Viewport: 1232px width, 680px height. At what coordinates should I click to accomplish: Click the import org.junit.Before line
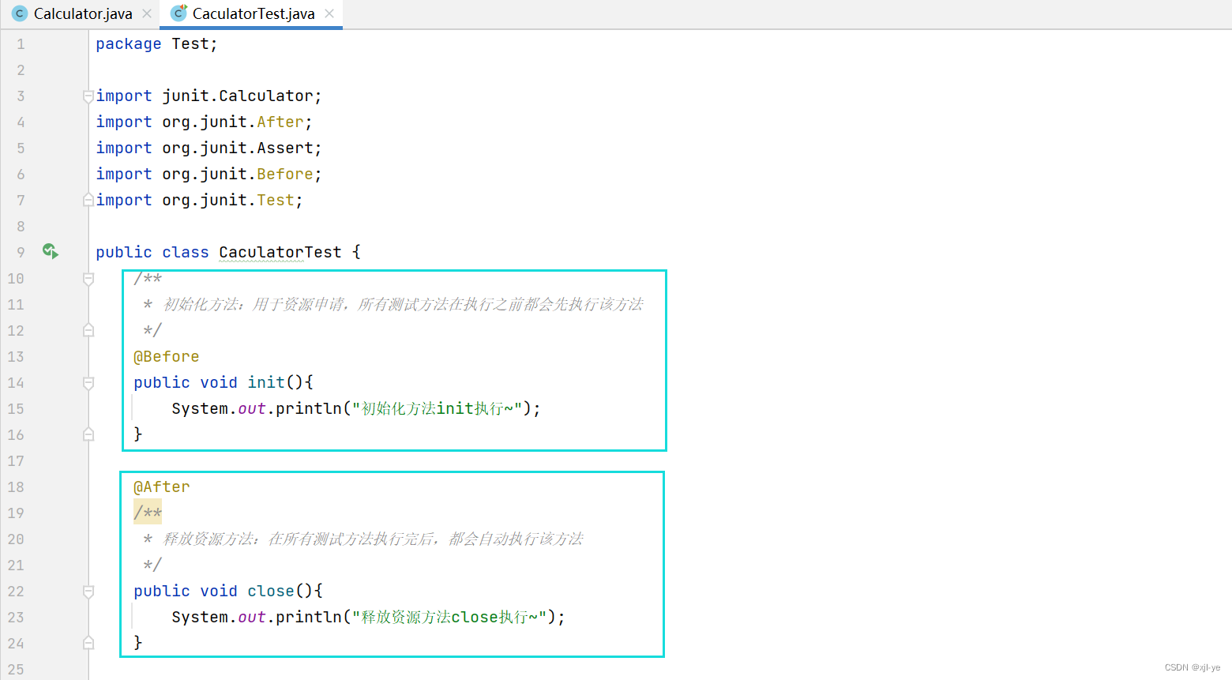208,174
